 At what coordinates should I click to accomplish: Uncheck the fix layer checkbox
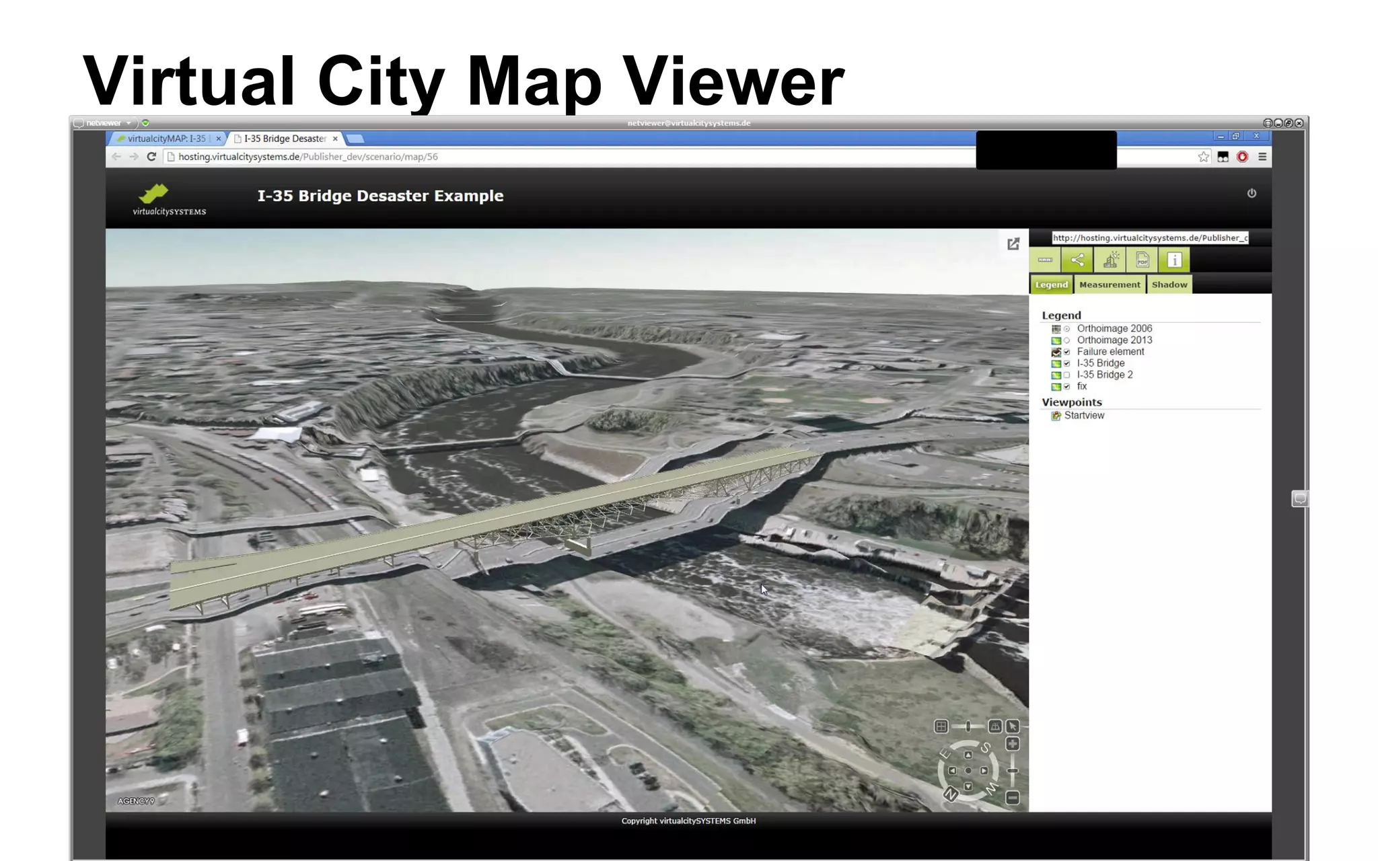click(x=1066, y=386)
